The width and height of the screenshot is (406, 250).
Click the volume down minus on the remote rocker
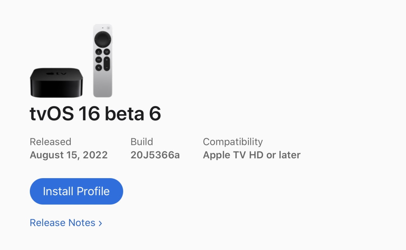click(107, 67)
